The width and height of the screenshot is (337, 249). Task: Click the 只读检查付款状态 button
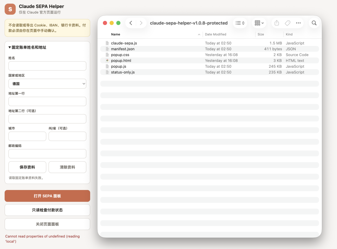47,210
